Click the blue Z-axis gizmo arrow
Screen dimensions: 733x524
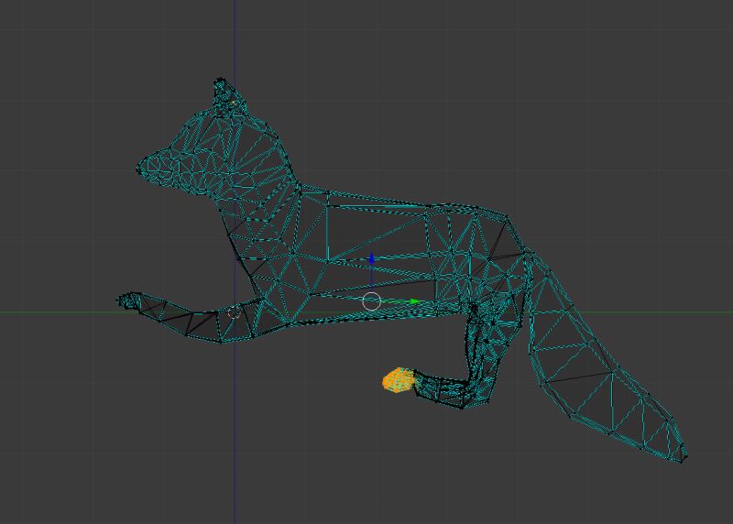point(372,258)
